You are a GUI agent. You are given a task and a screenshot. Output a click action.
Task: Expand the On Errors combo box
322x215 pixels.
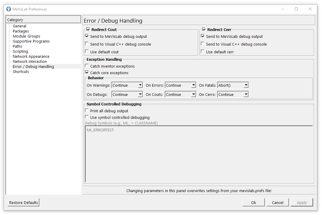pos(180,85)
